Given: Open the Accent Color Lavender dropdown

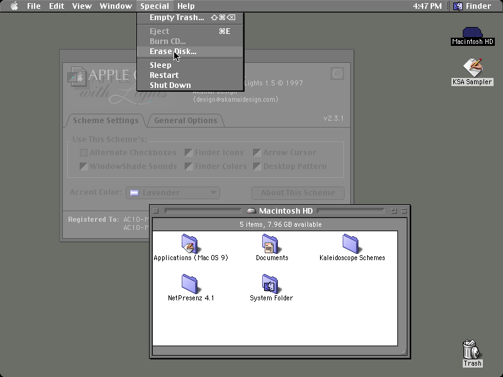Looking at the screenshot, I should [173, 193].
